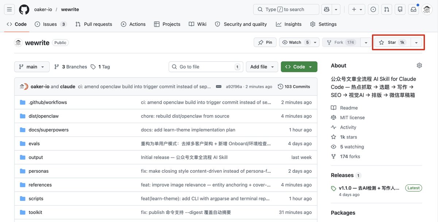The height and width of the screenshot is (222, 438).
Task: Open the repository owner avatar
Action: click(18, 43)
